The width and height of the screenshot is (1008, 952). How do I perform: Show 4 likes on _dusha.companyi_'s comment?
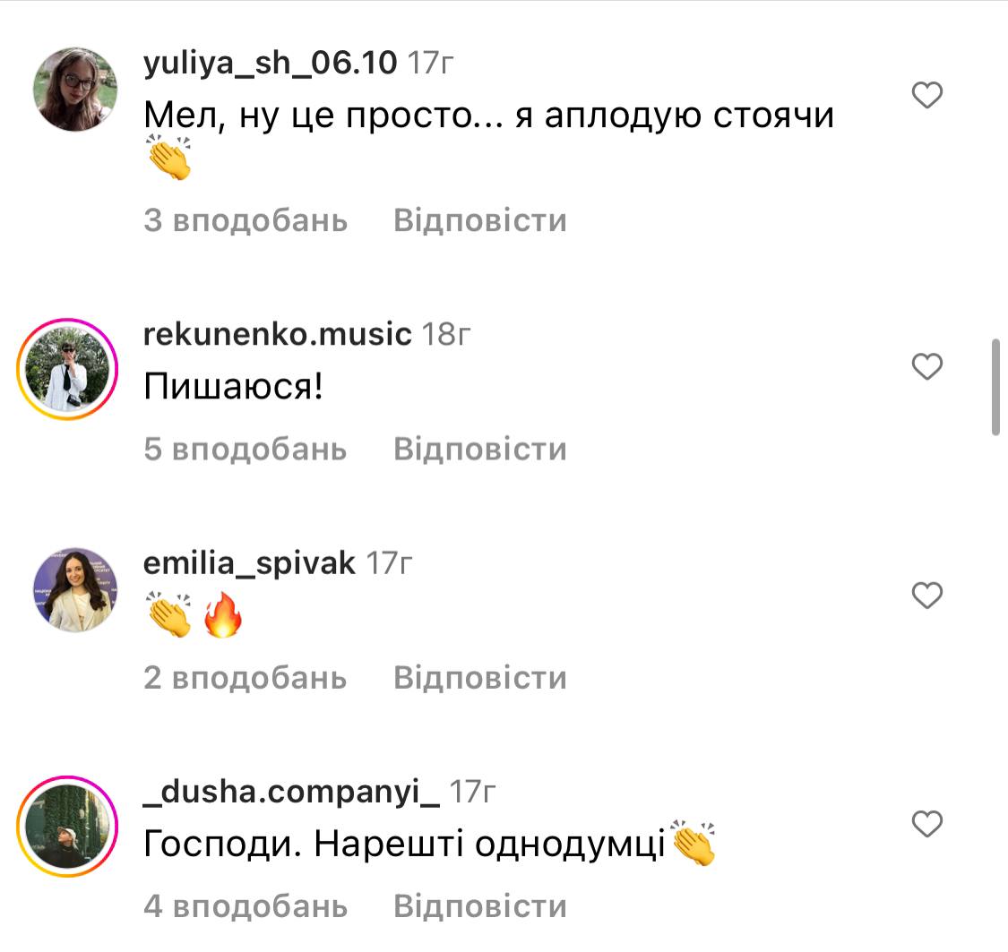click(246, 906)
